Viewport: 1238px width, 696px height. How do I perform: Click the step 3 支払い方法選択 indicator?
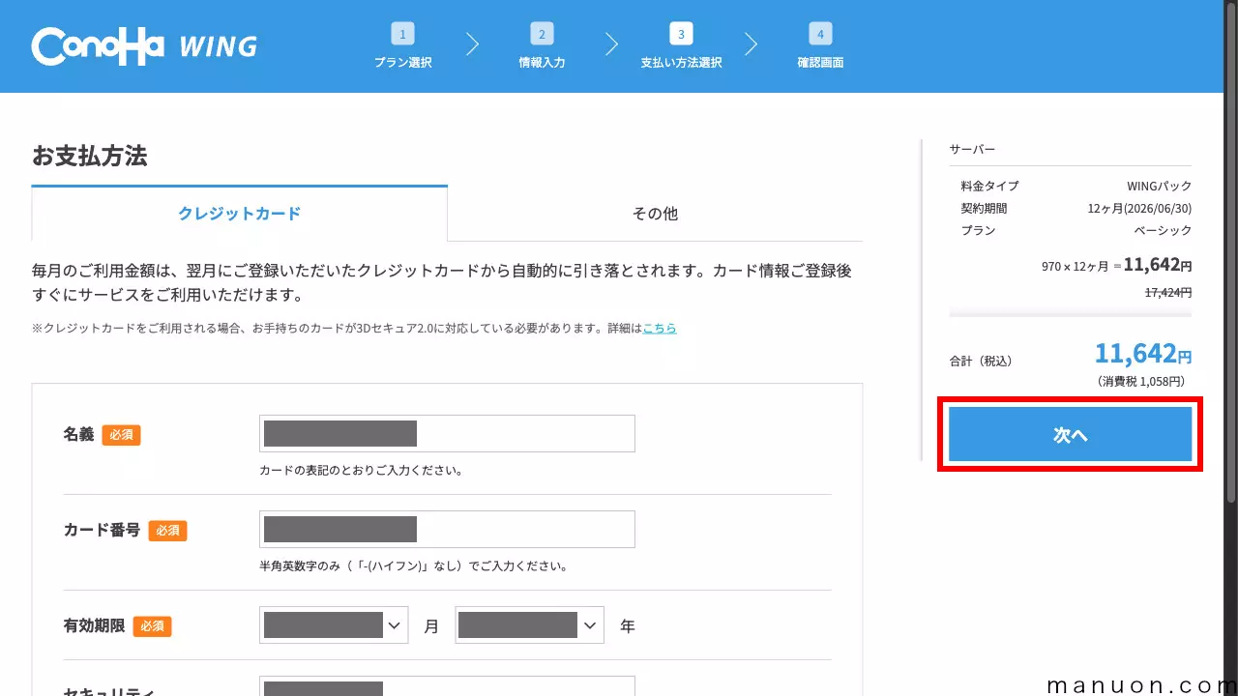click(x=681, y=45)
